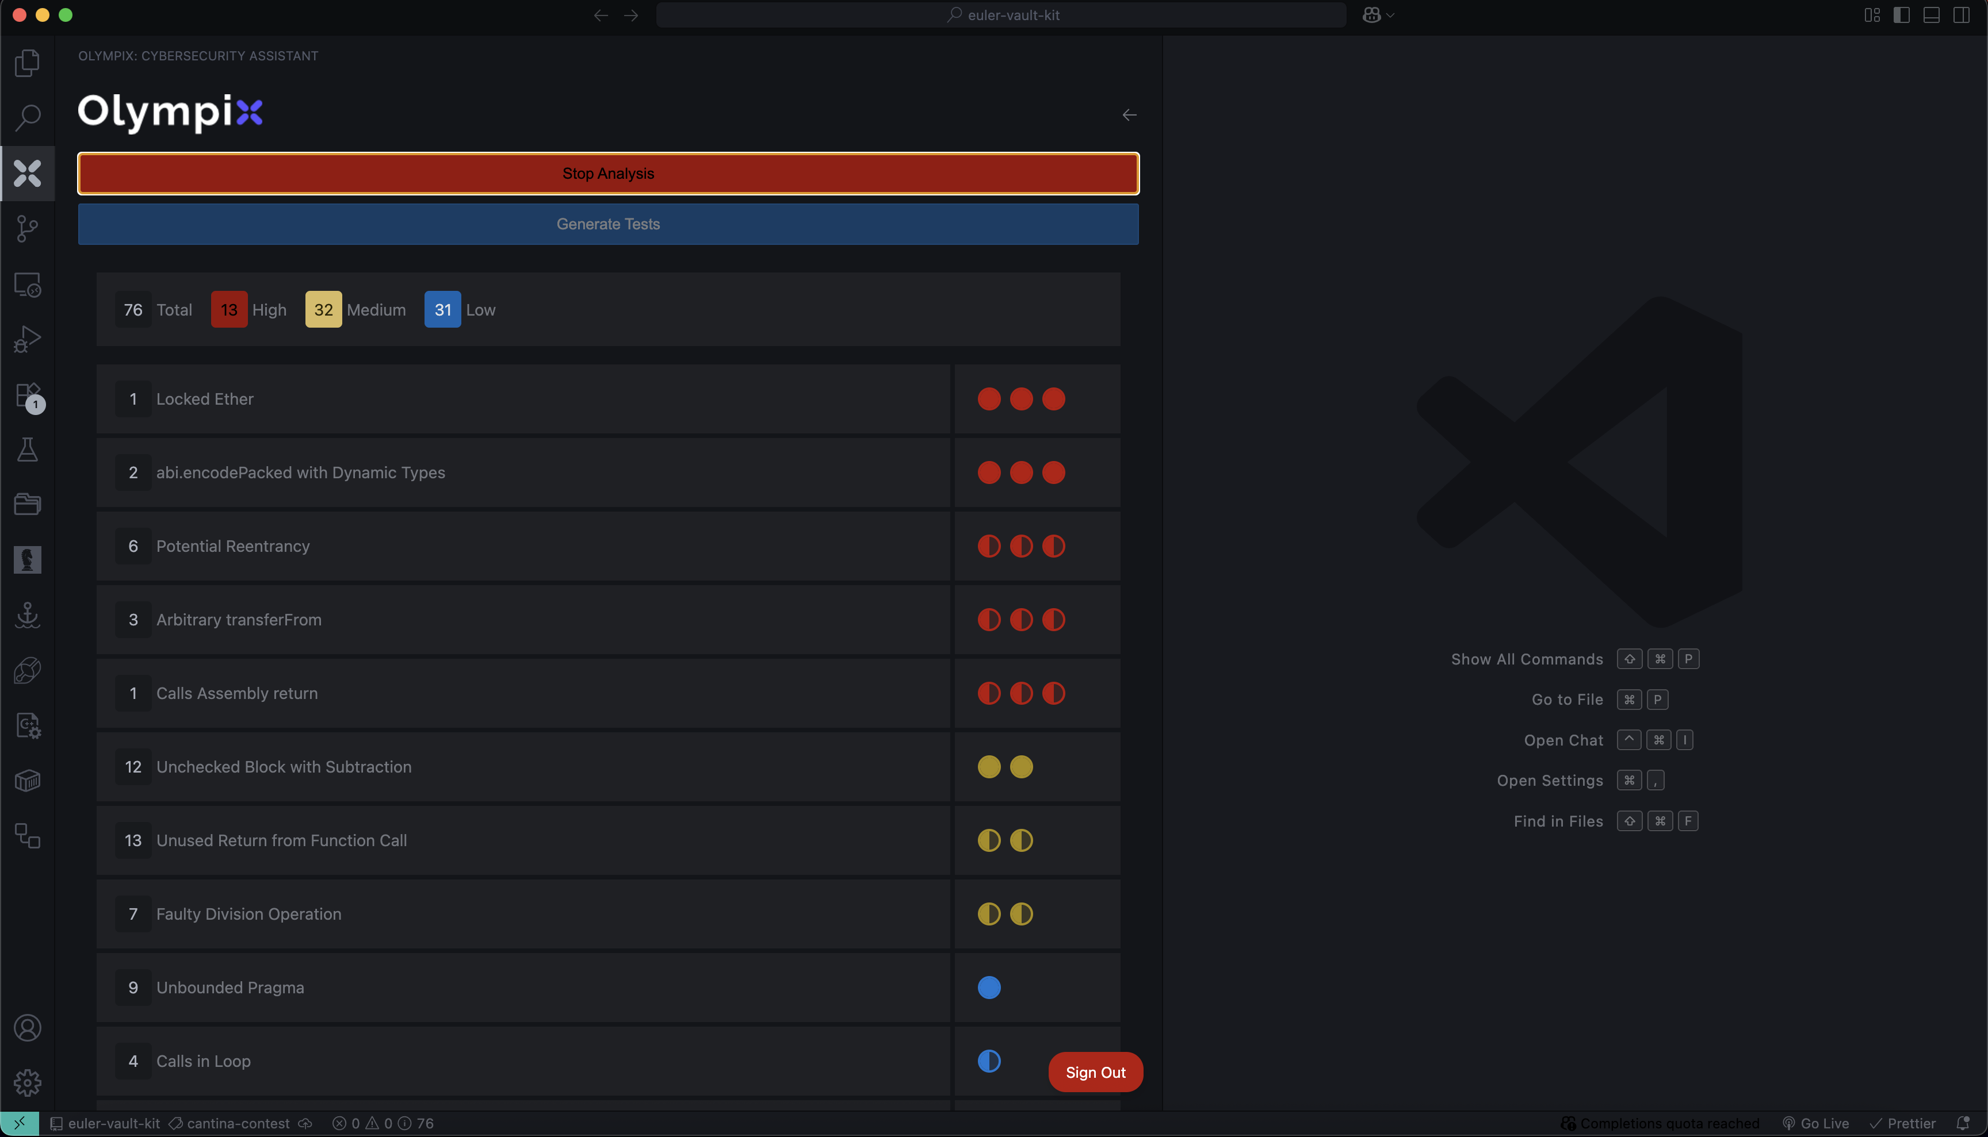This screenshot has height=1137, width=1988.
Task: Go forward in editor navigation
Action: 632,15
